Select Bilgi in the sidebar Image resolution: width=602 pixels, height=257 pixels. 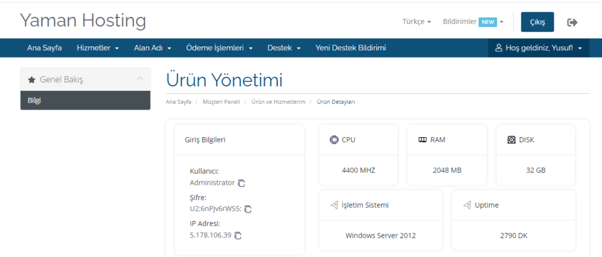(85, 101)
